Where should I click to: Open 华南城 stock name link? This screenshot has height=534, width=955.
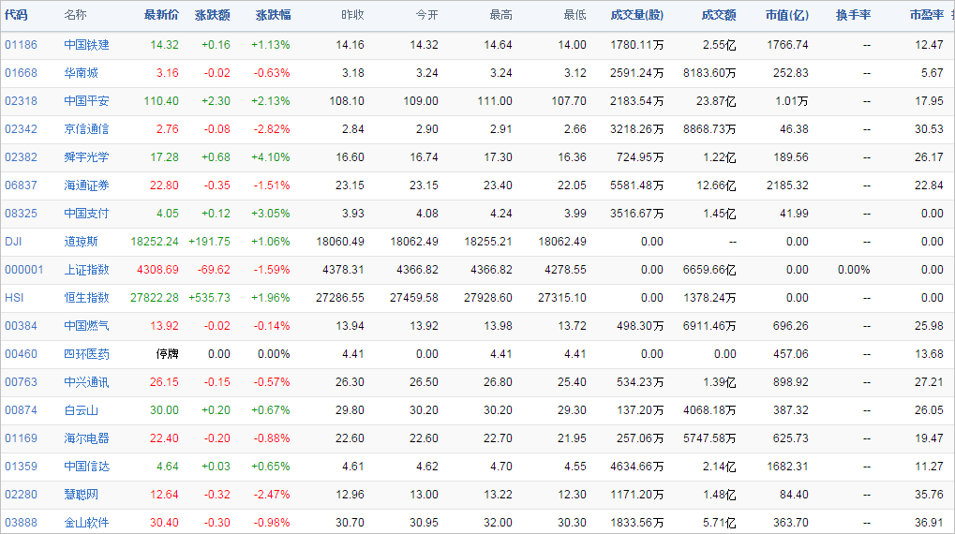pyautogui.click(x=81, y=73)
